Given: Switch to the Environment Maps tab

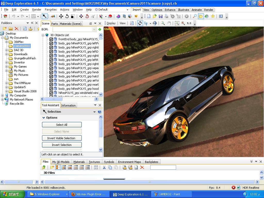Looking at the screenshot, I should click(x=129, y=162).
